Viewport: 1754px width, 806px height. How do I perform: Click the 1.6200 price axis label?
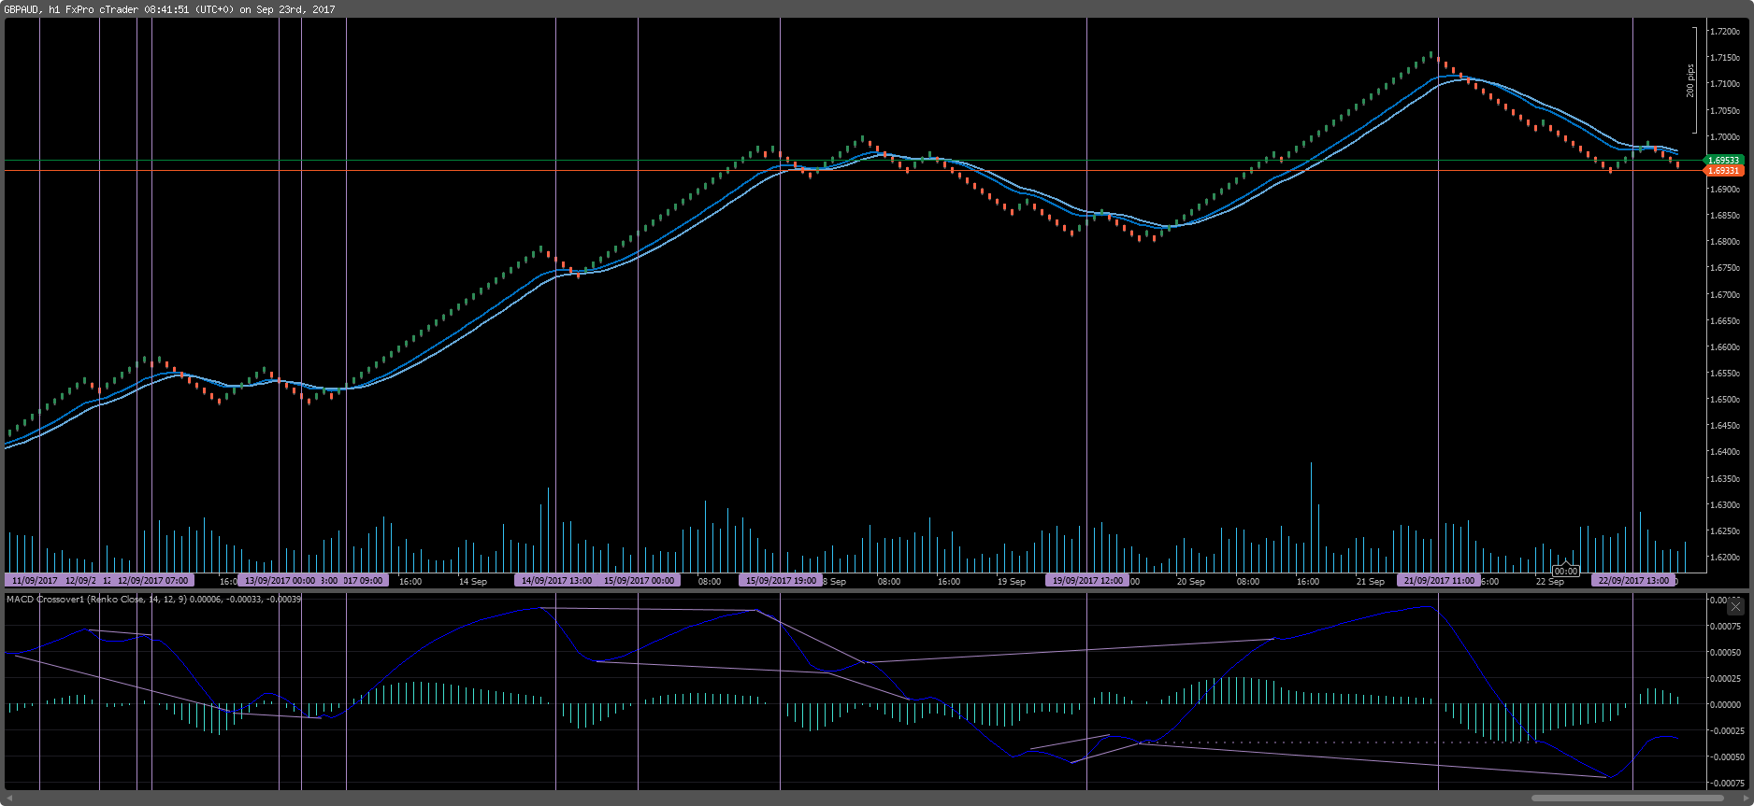pyautogui.click(x=1726, y=558)
